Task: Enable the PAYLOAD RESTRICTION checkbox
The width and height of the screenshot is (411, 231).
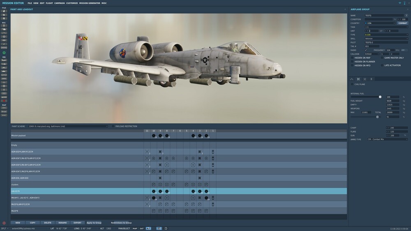Action: tap(113, 126)
